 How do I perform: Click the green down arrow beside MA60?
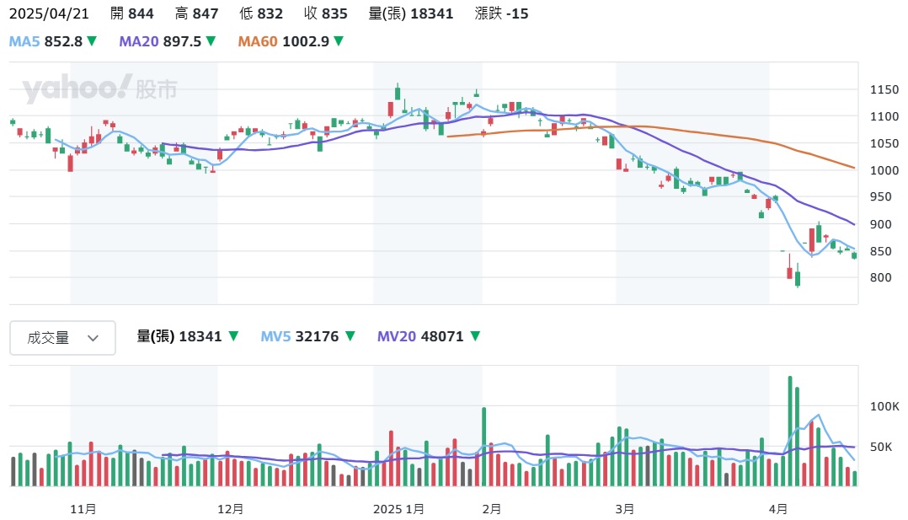tap(339, 41)
